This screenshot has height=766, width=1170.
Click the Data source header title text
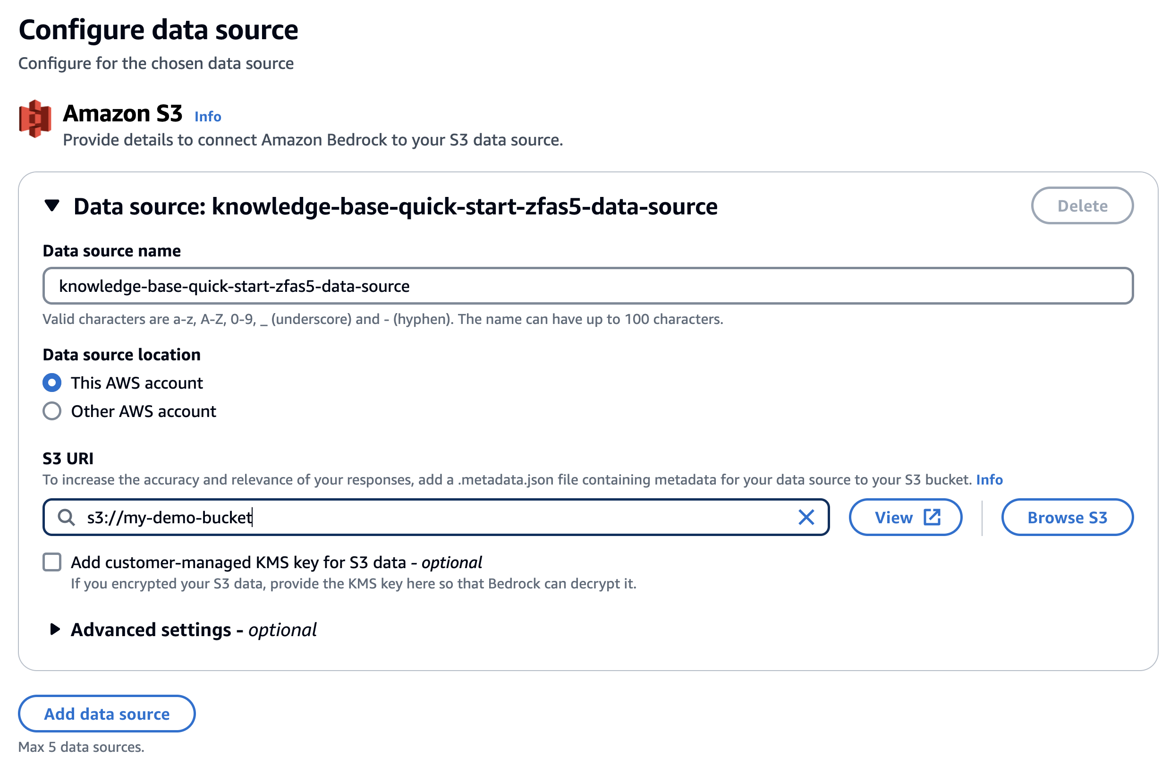[x=395, y=206]
